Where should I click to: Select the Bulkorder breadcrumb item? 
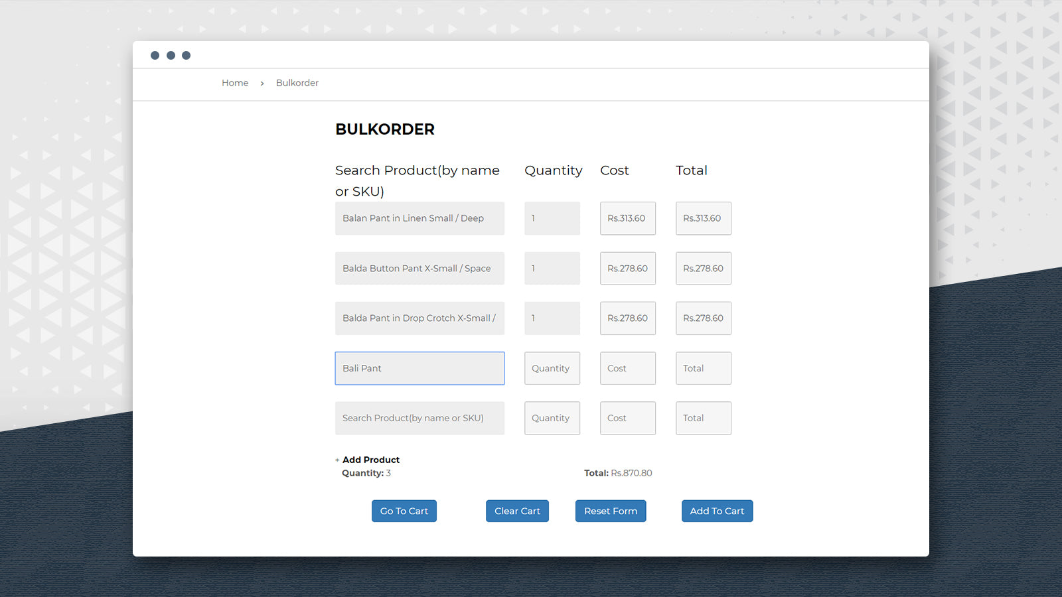(297, 82)
